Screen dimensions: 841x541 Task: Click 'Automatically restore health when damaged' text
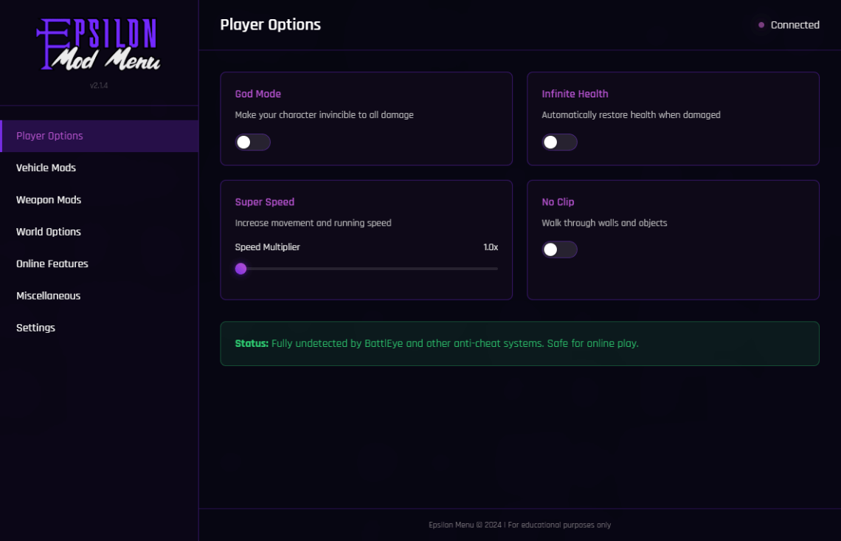(631, 115)
